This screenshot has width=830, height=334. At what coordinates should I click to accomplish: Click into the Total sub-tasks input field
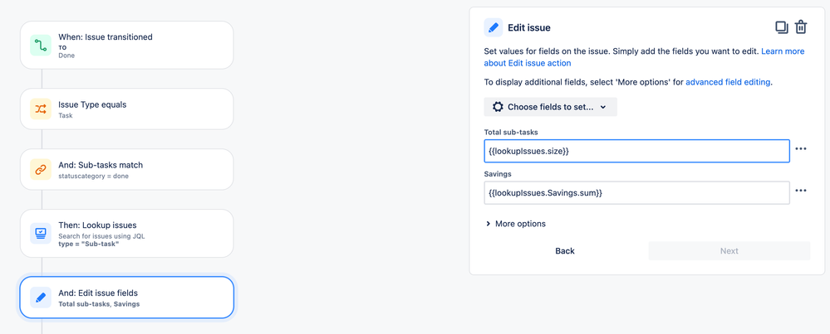tap(636, 151)
